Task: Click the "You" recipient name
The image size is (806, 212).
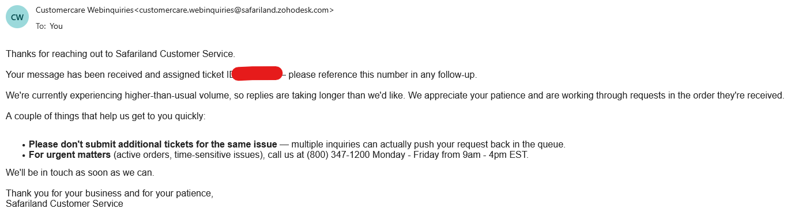Action: [56, 26]
